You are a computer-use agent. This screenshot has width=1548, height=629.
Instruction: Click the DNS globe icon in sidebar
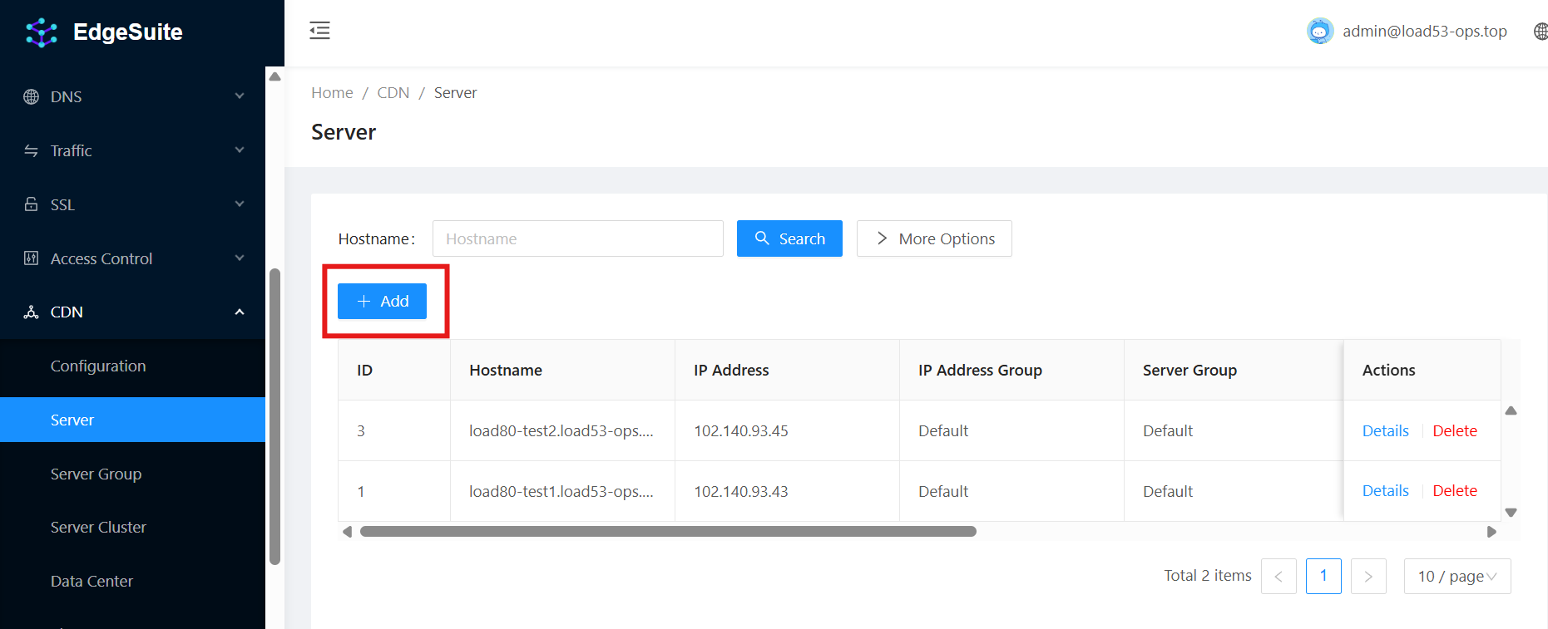[32, 96]
